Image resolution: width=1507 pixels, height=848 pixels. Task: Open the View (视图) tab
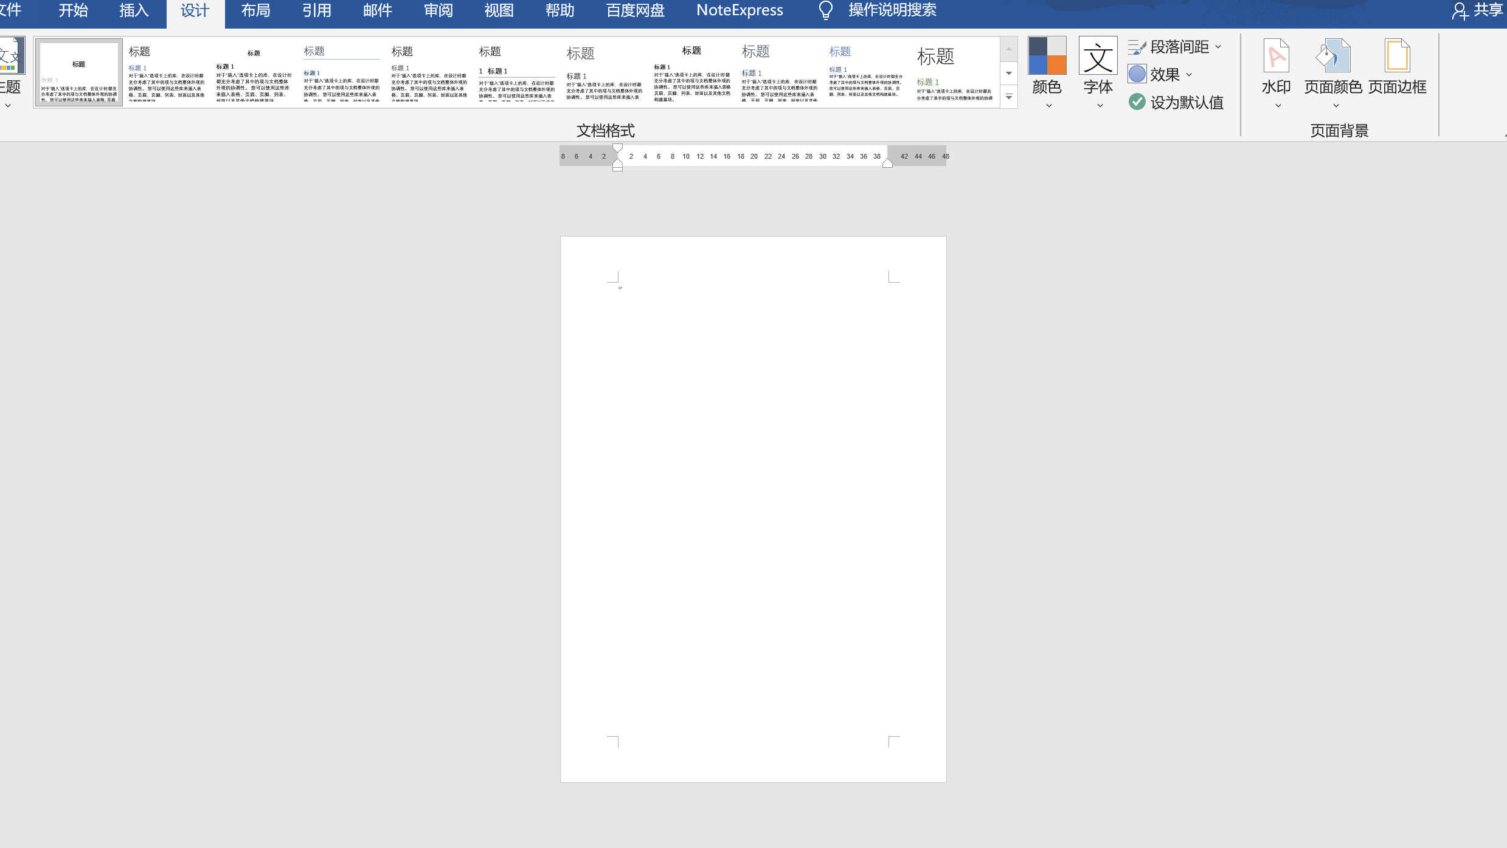click(499, 10)
